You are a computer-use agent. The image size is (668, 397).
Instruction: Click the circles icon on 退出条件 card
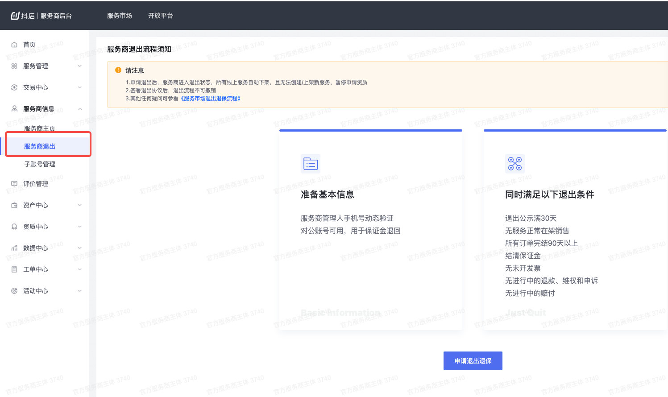point(515,163)
